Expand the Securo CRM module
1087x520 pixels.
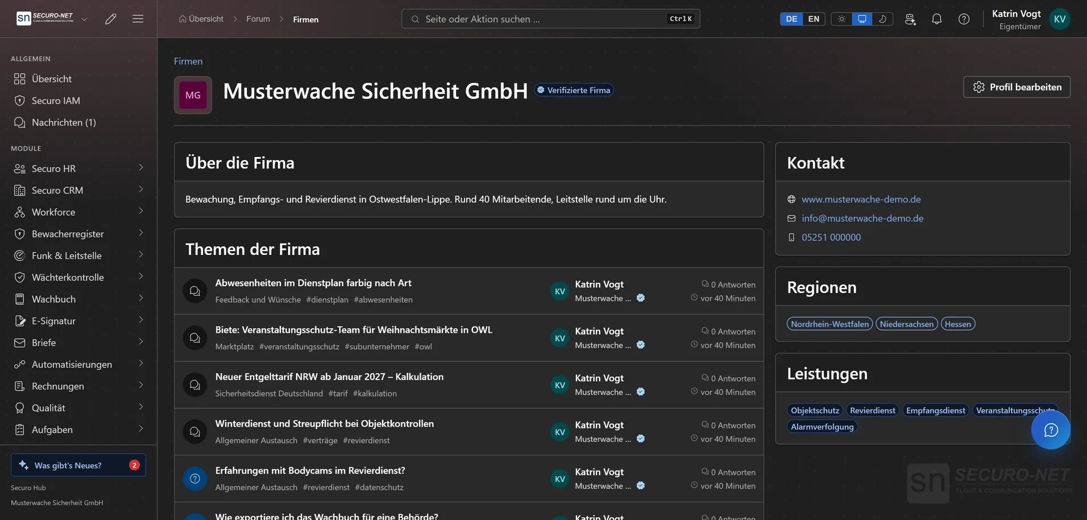coord(78,190)
